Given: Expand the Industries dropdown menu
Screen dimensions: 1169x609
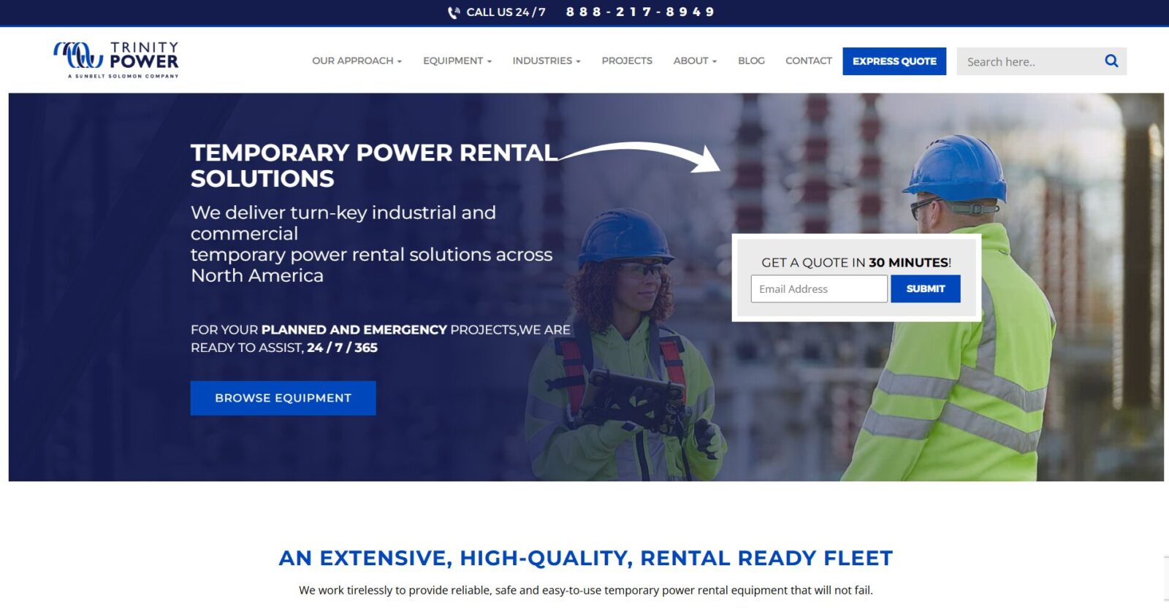Looking at the screenshot, I should pos(546,61).
